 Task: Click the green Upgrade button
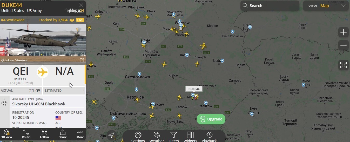(211, 119)
